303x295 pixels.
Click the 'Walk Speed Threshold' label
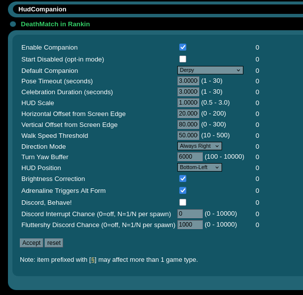pyautogui.click(x=55, y=136)
